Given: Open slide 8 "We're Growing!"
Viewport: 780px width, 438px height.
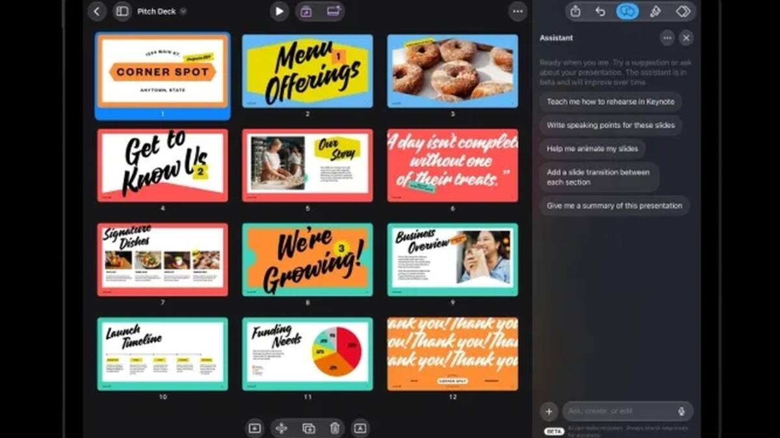Looking at the screenshot, I should [307, 260].
